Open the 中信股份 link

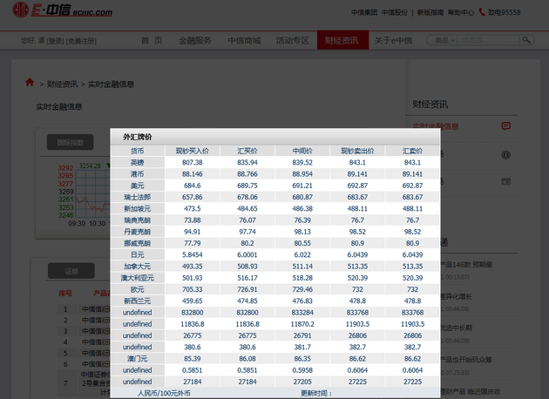tap(395, 12)
